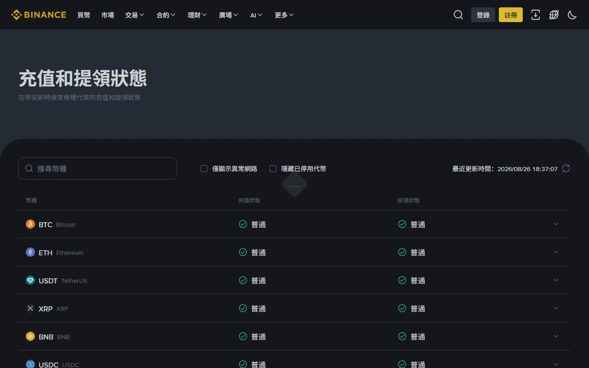Image resolution: width=589 pixels, height=368 pixels.
Task: Click the 最近更新時間 timestamp text
Action: [x=505, y=169]
